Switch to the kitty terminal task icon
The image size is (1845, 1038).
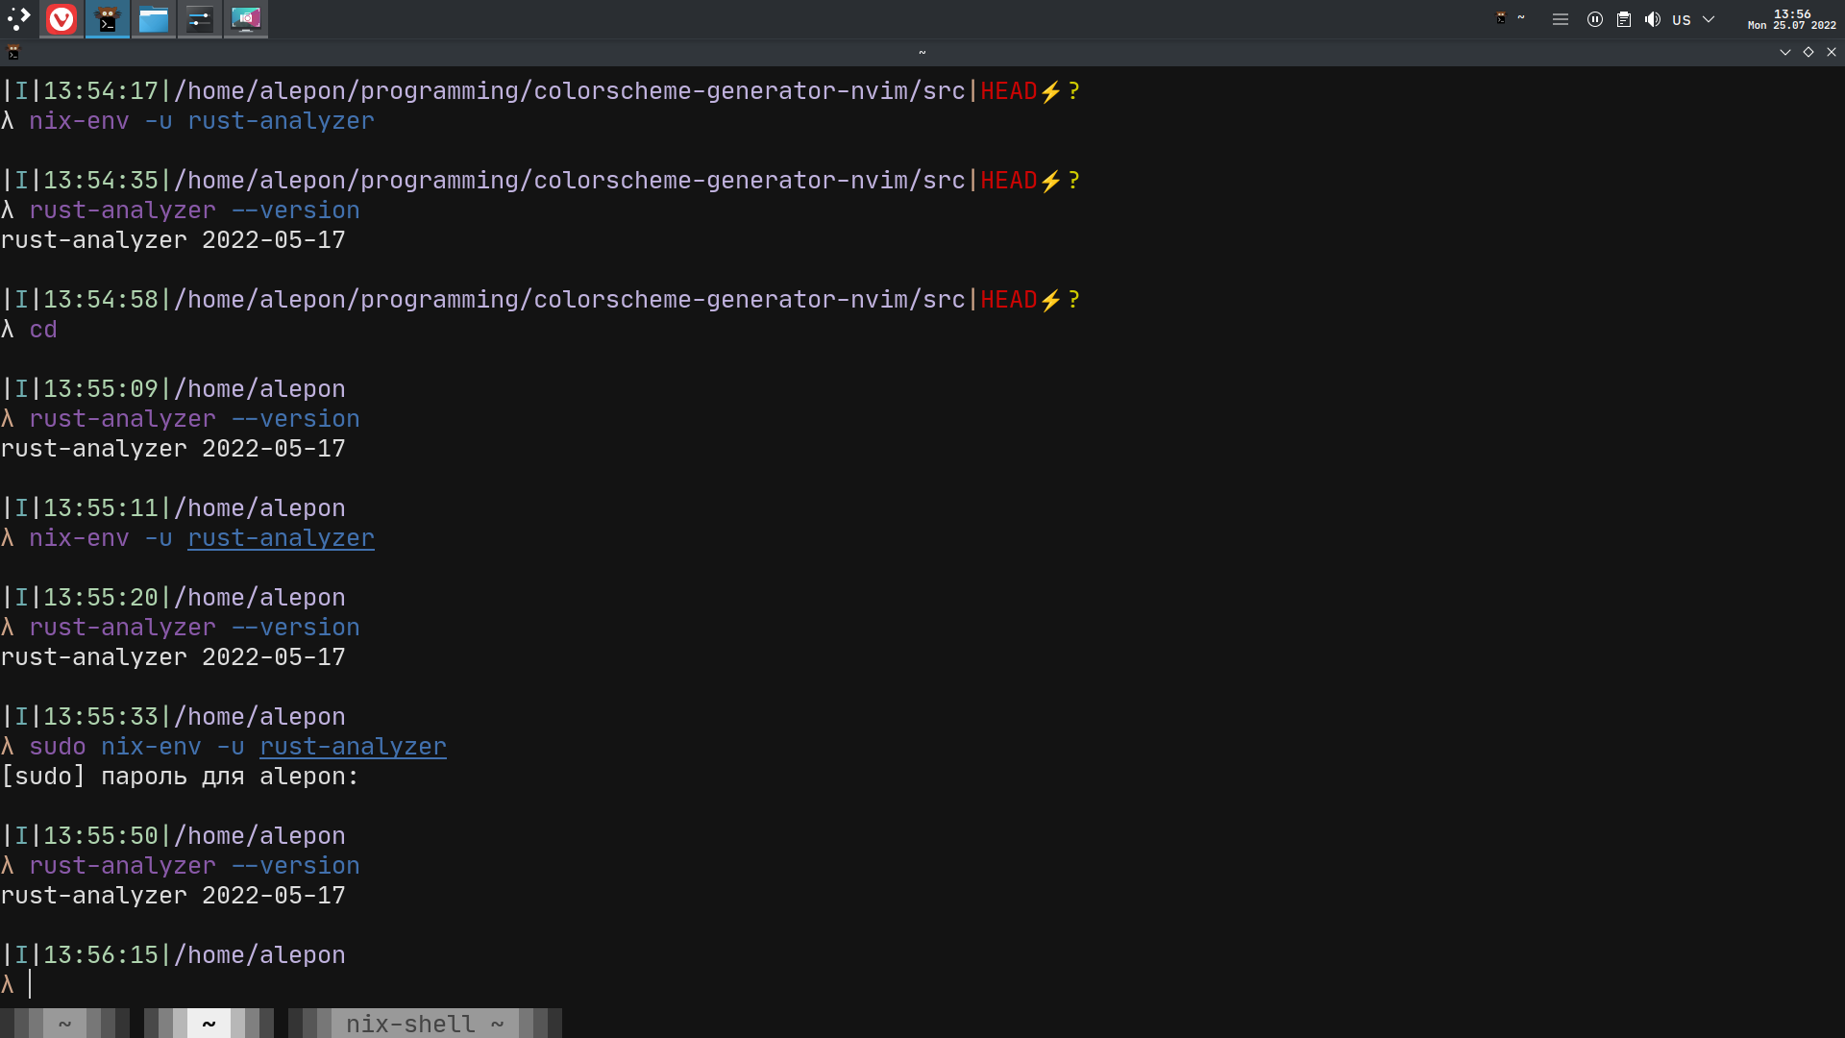pyautogui.click(x=108, y=19)
